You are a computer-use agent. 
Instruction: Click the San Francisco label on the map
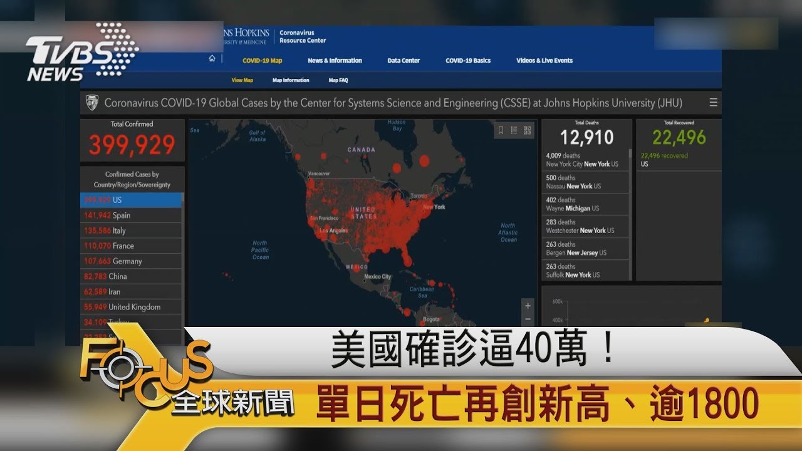[x=323, y=218]
